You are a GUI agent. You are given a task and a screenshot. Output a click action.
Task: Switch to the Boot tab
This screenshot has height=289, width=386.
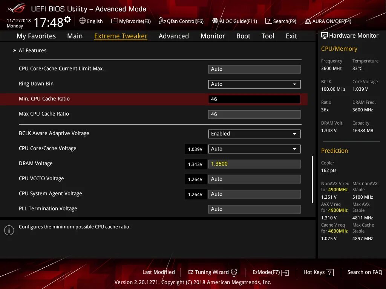point(243,36)
